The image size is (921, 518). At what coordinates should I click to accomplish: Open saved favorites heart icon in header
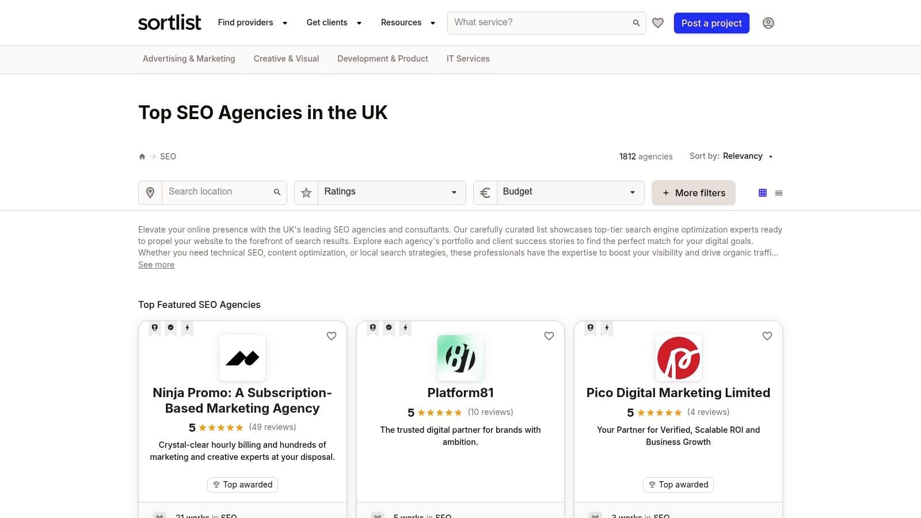click(x=658, y=23)
